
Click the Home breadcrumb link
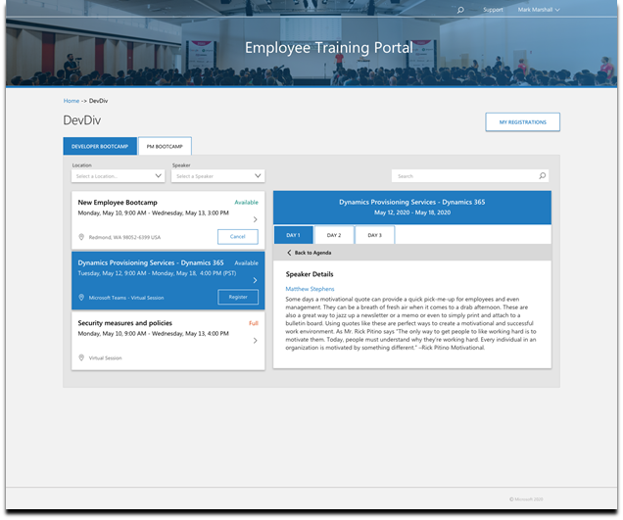coord(71,101)
